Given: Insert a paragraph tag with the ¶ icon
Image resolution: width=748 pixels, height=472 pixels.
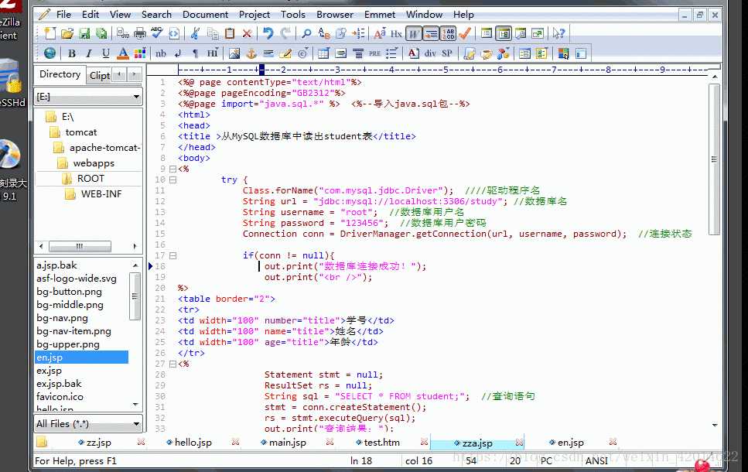Looking at the screenshot, I should click(x=195, y=53).
